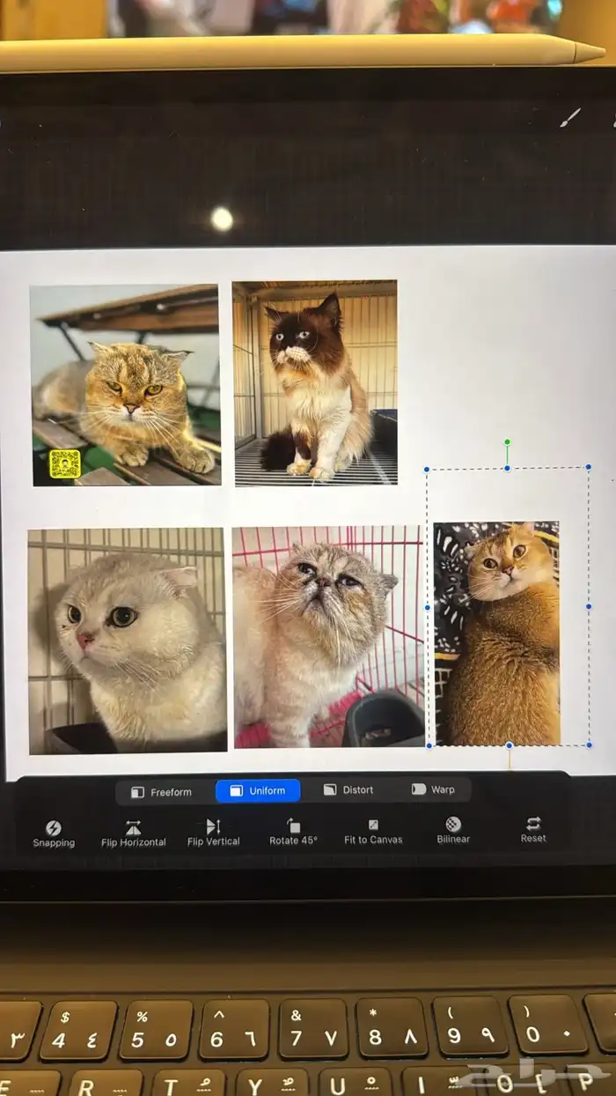Click the green rotation handle
This screenshot has height=1096, width=616.
(x=507, y=442)
